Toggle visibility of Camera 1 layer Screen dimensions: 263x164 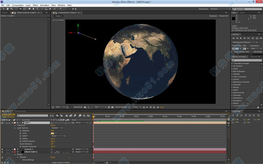(x=2, y=149)
